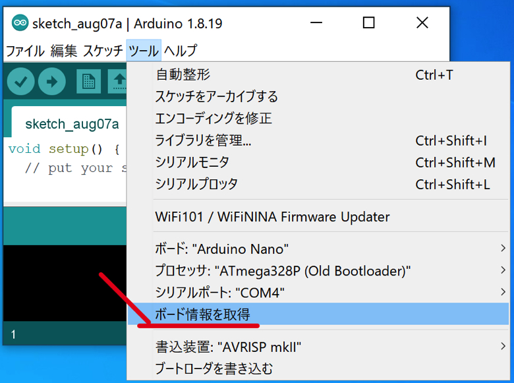Image resolution: width=514 pixels, height=383 pixels.
Task: Click the void setup() code line
Action: coord(64,149)
